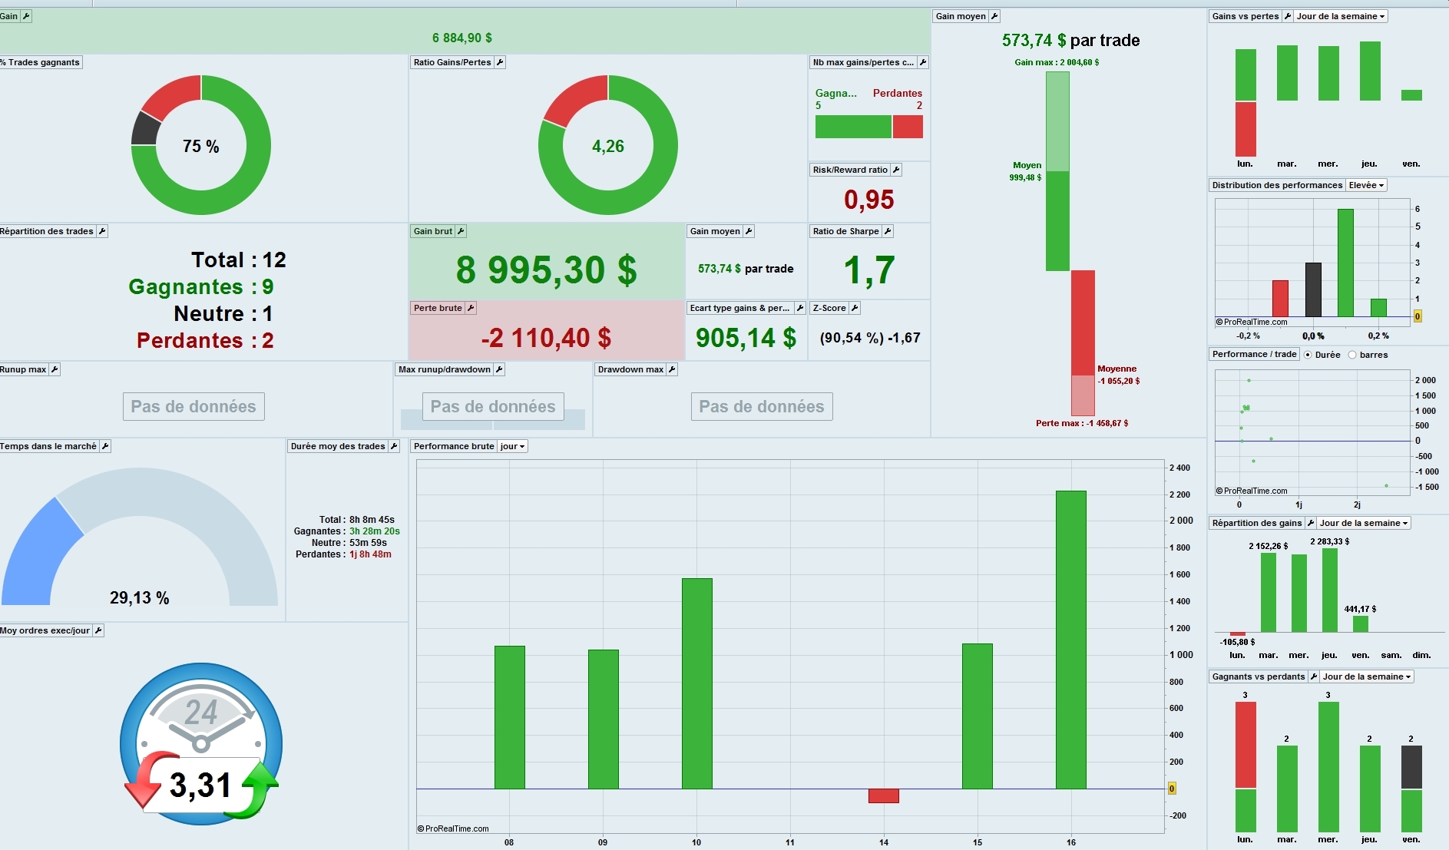
Task: Click the green bar for day 10
Action: (697, 683)
